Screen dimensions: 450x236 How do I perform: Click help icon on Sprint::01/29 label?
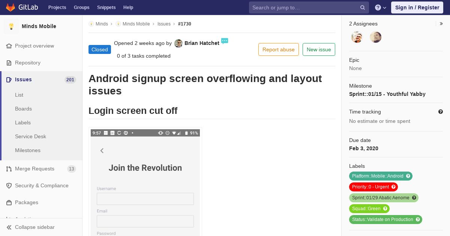[x=414, y=198]
